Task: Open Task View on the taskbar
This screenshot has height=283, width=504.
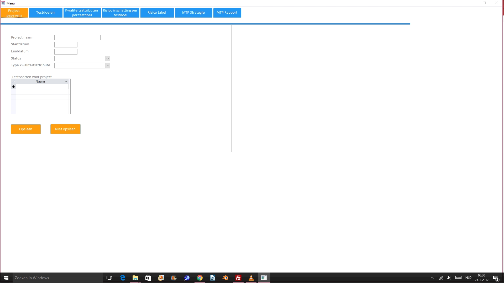Action: click(109, 278)
